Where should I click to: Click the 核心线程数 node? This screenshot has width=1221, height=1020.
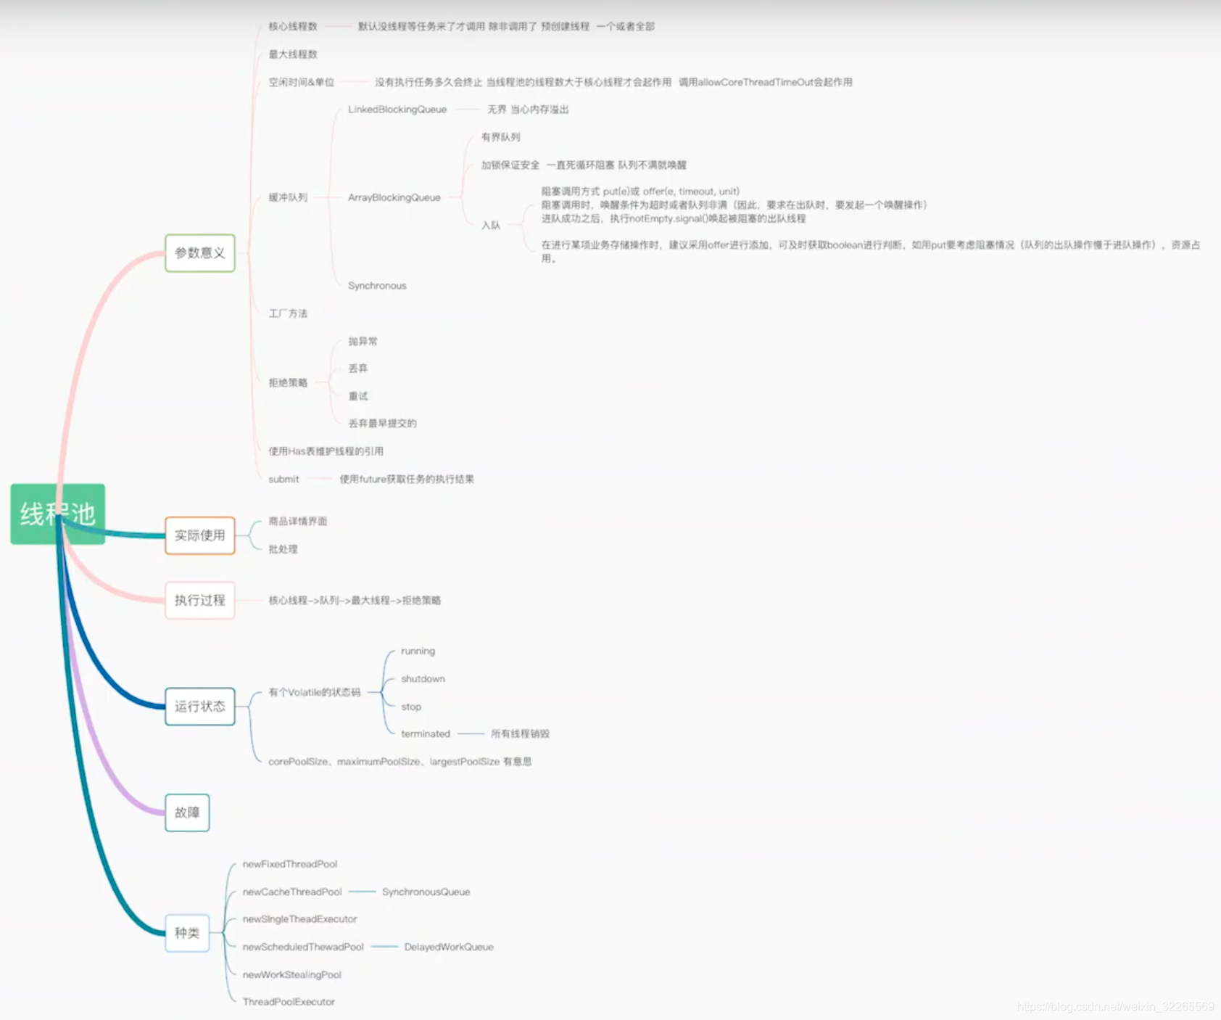point(293,26)
